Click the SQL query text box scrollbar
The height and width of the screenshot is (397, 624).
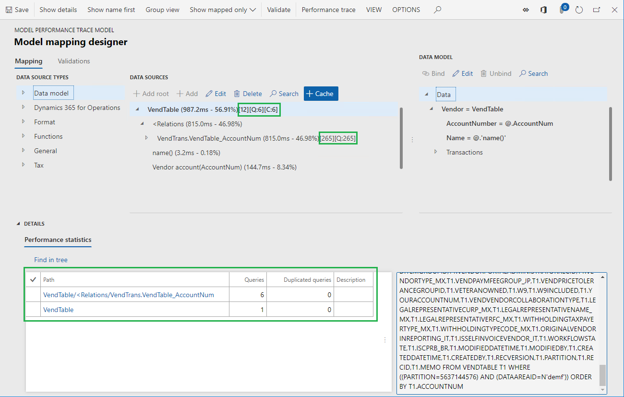pos(603,375)
